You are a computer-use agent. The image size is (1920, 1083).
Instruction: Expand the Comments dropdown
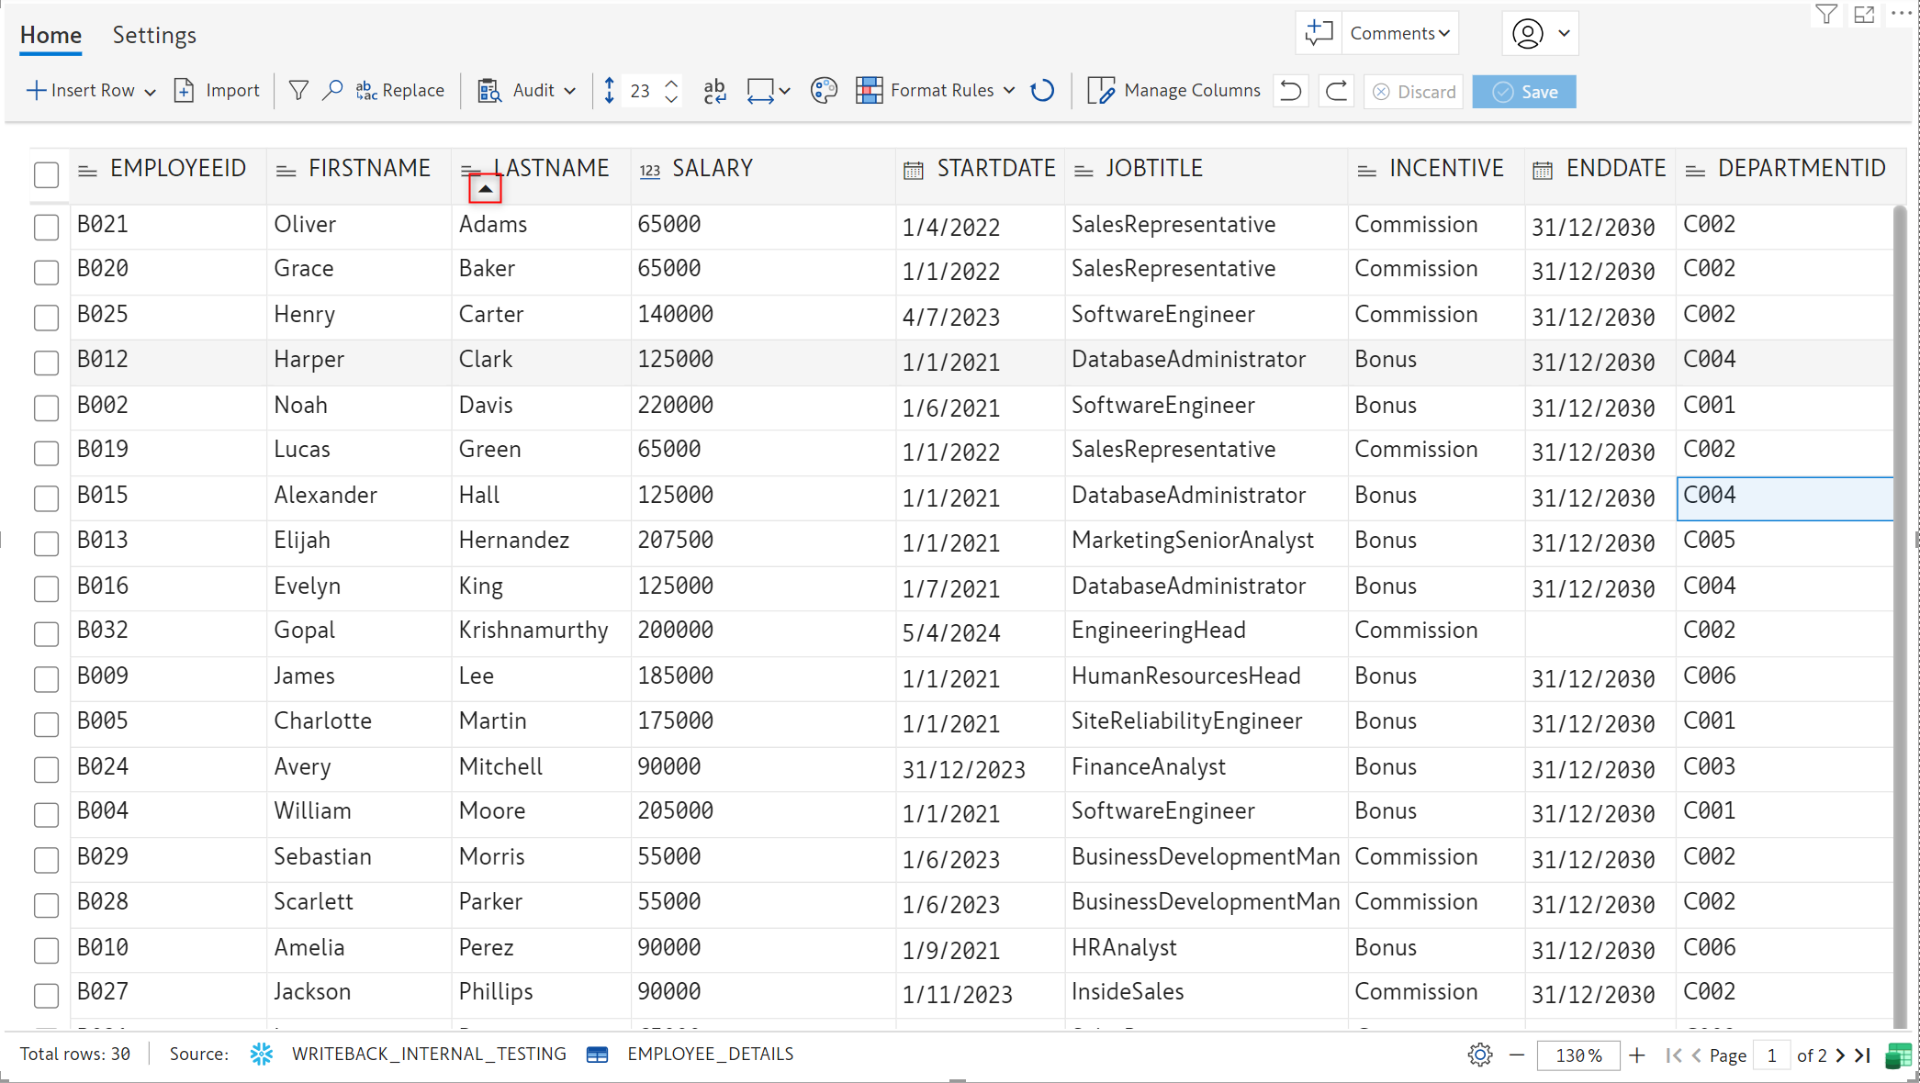1399,33
